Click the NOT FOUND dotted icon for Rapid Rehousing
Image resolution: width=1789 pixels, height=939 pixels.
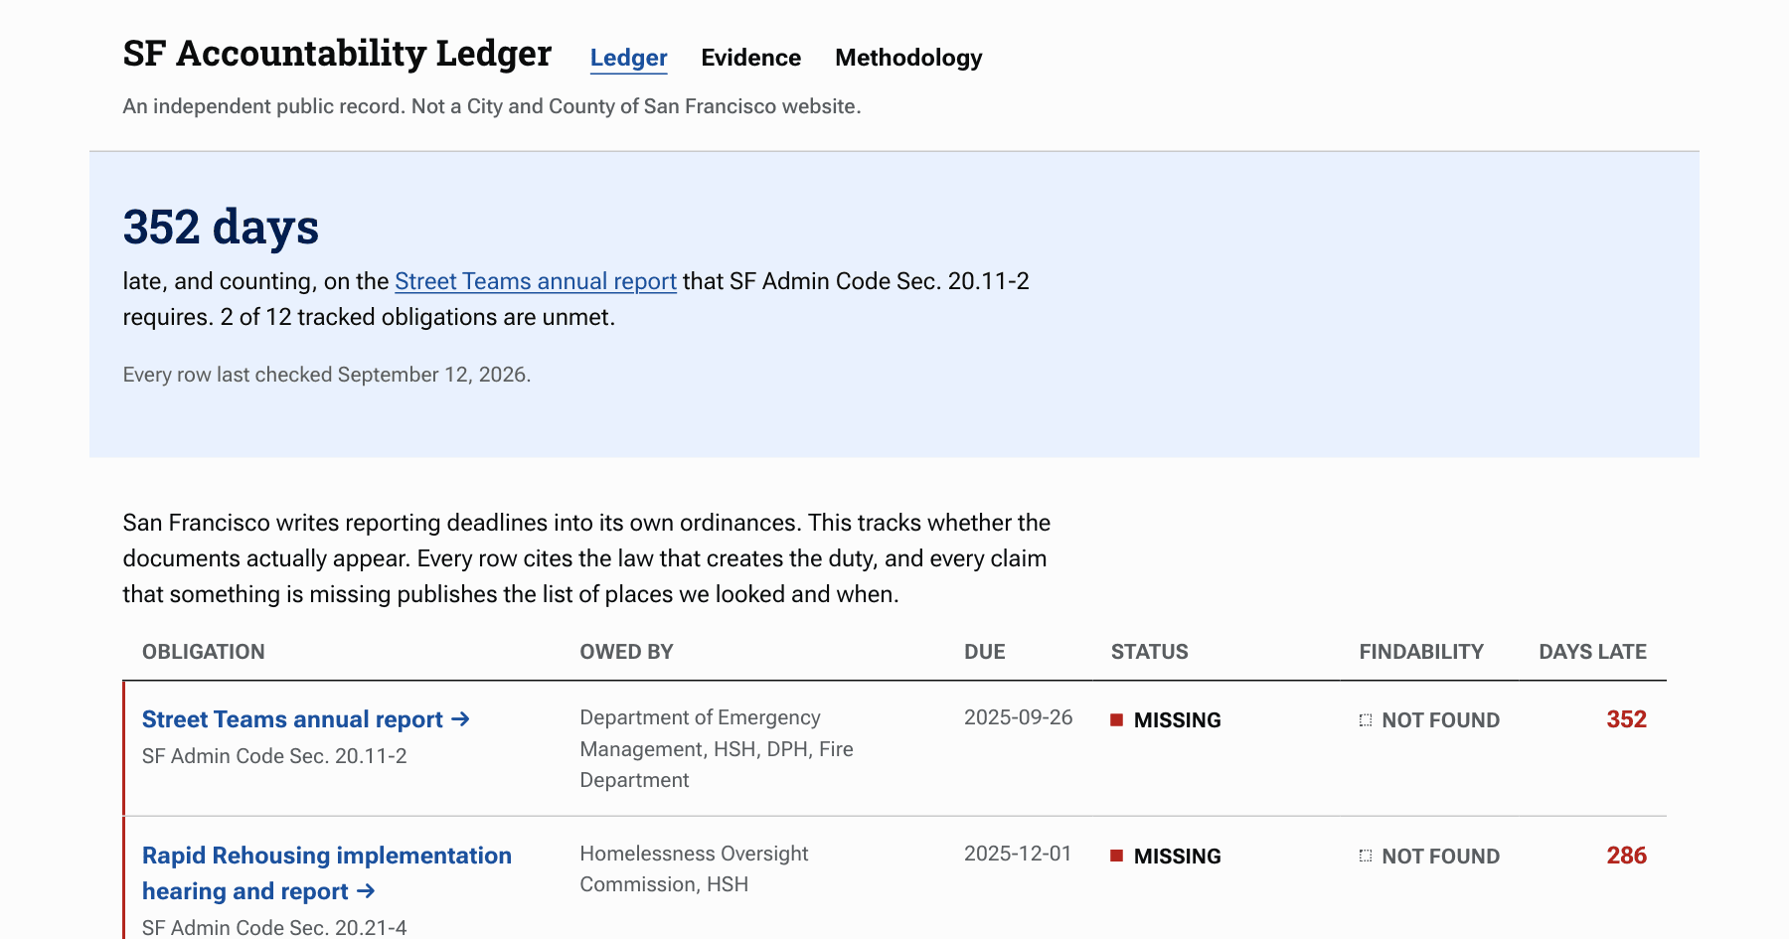(x=1366, y=857)
